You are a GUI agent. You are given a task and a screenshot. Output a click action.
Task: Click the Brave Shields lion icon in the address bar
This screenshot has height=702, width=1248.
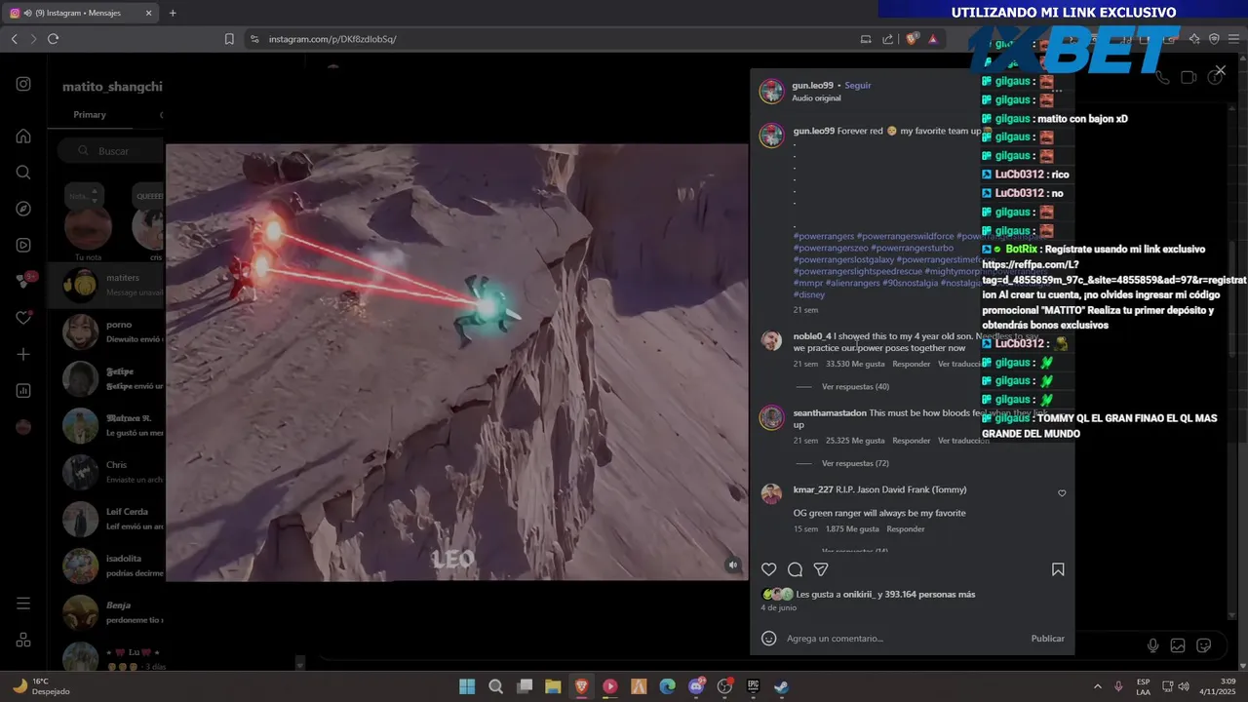tap(912, 39)
